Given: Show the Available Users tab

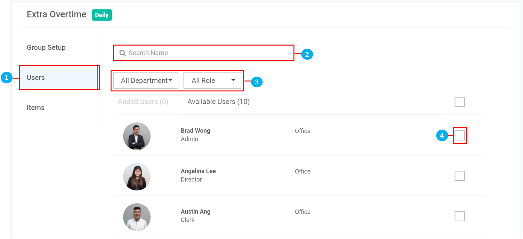Looking at the screenshot, I should [x=219, y=102].
